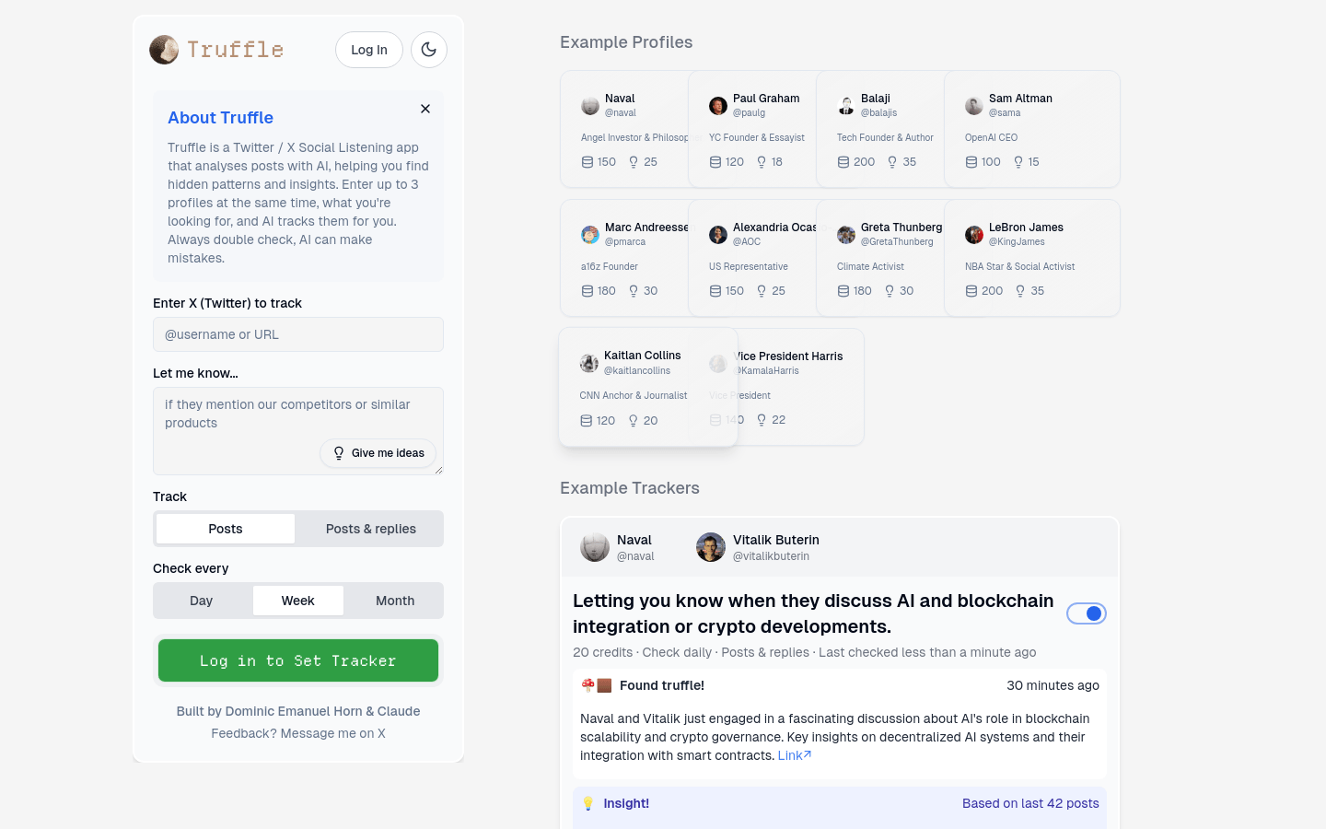
Task: Click LeBron James's profile avatar
Action: tap(974, 235)
